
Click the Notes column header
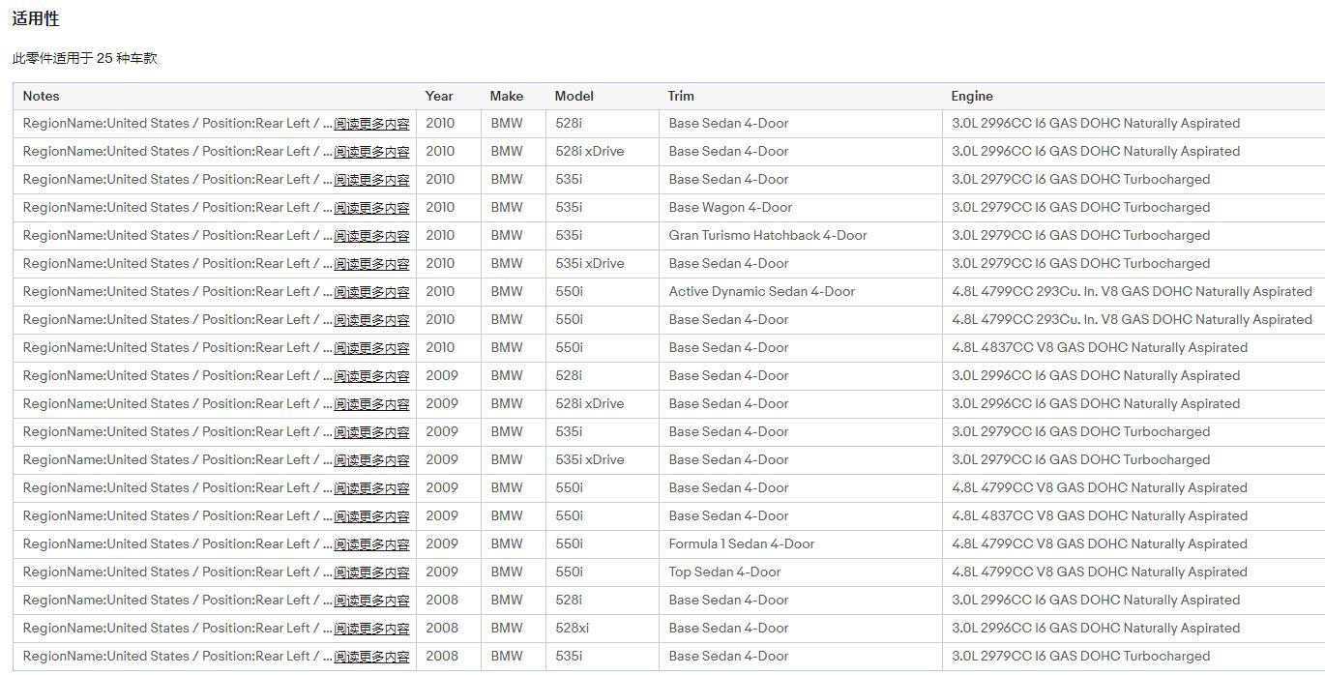[41, 96]
